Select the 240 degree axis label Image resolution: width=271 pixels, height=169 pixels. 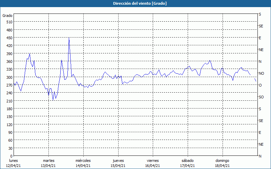9,93
